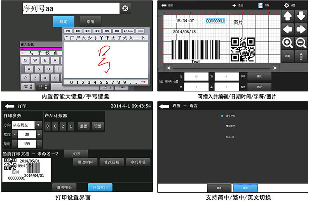Select pinyin candidate 与
The height and width of the screenshot is (201, 309).
(x=31, y=53)
